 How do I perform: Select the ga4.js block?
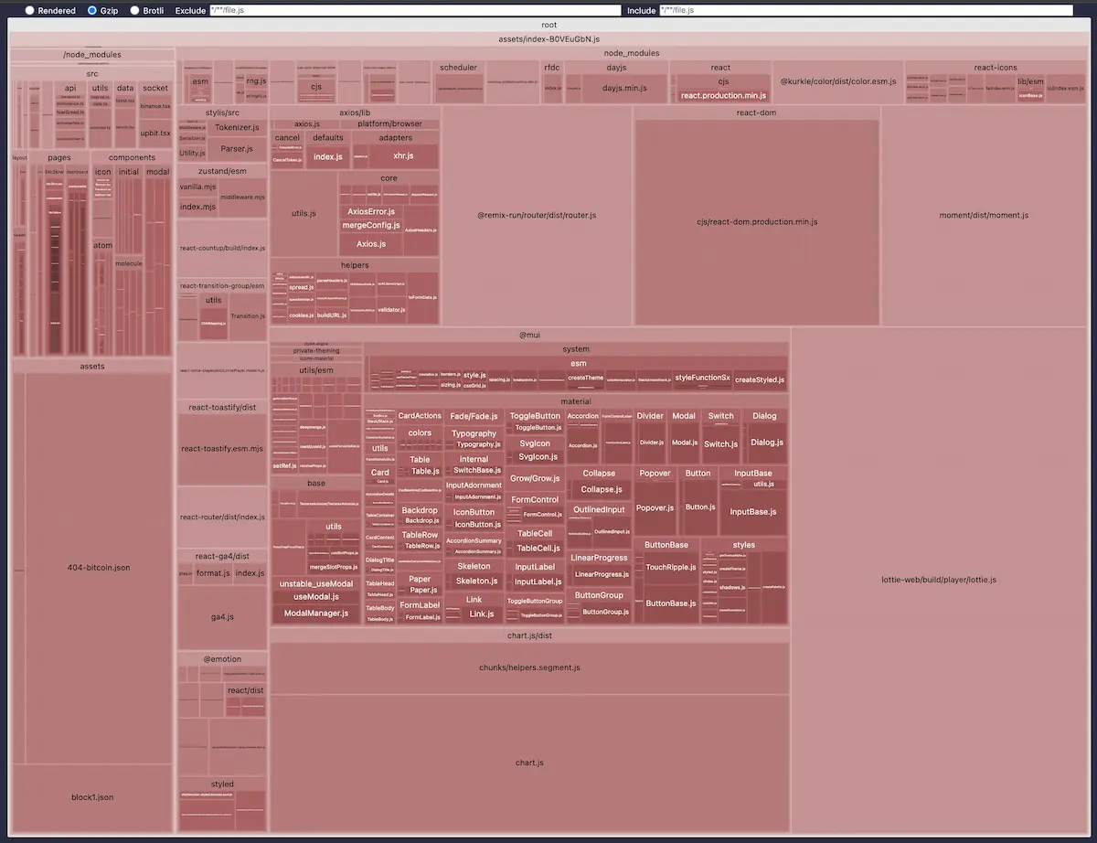(222, 617)
